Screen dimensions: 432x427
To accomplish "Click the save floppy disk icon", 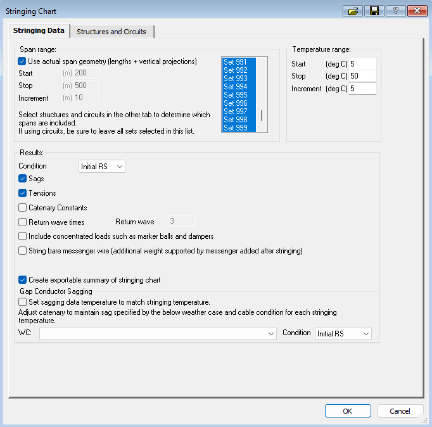I will coord(374,11).
